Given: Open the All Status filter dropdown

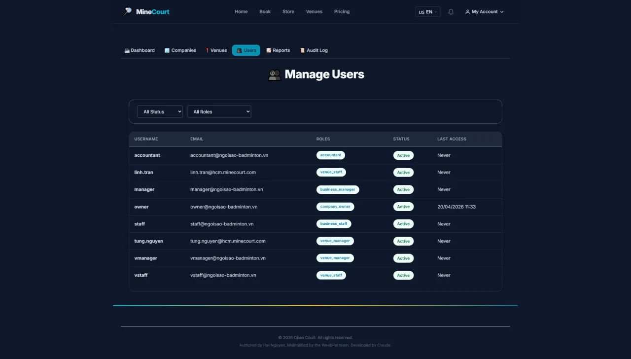Looking at the screenshot, I should pyautogui.click(x=160, y=111).
